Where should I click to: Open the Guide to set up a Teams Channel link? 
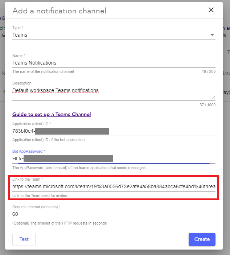(52, 114)
